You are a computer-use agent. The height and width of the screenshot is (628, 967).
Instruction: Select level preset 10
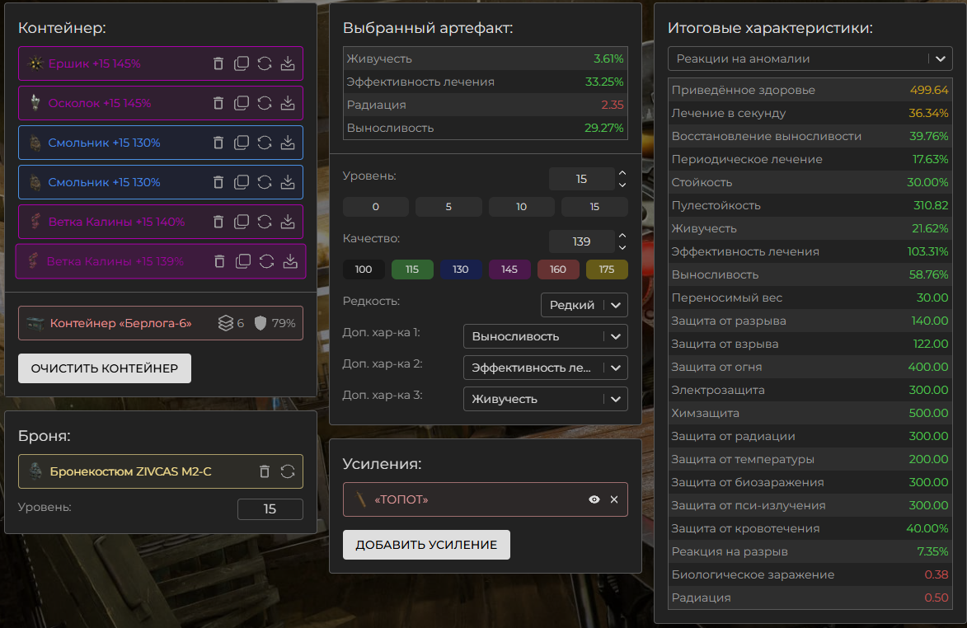click(521, 207)
